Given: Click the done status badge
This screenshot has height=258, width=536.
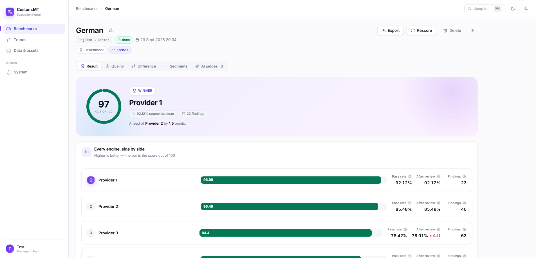Looking at the screenshot, I should point(124,40).
